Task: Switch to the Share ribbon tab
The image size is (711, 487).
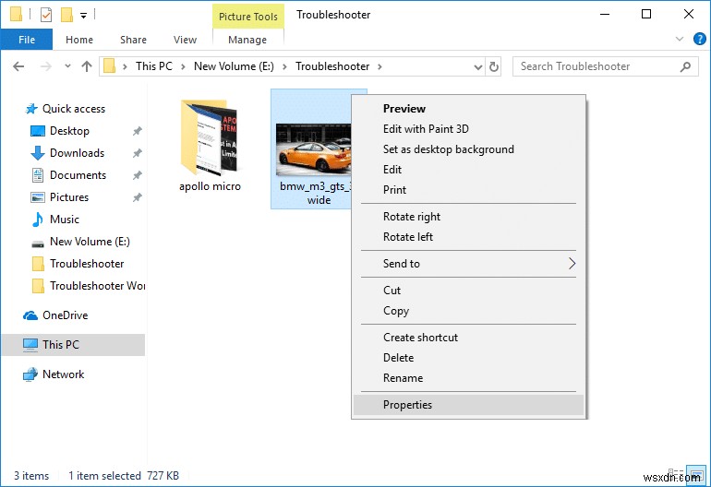Action: pos(133,40)
